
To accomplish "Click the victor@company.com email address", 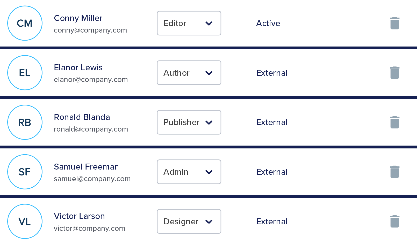I will point(89,228).
